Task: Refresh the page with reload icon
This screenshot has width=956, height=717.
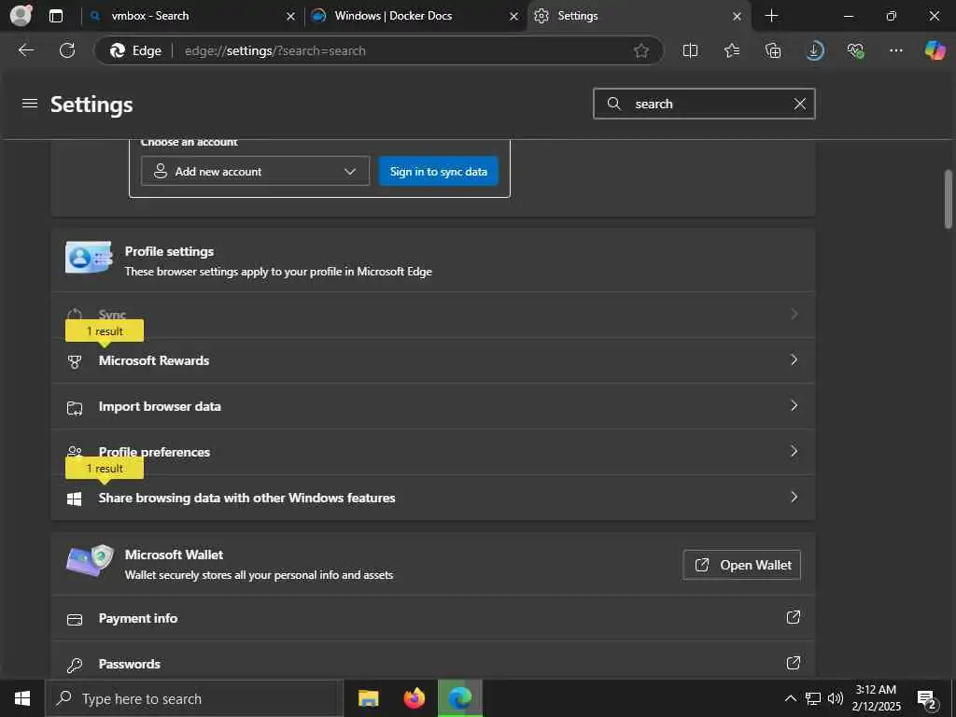Action: click(x=67, y=50)
